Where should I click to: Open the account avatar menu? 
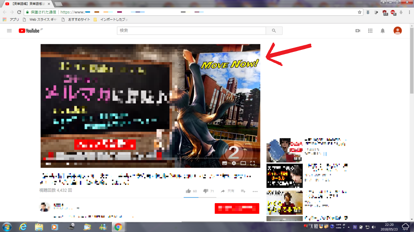398,31
